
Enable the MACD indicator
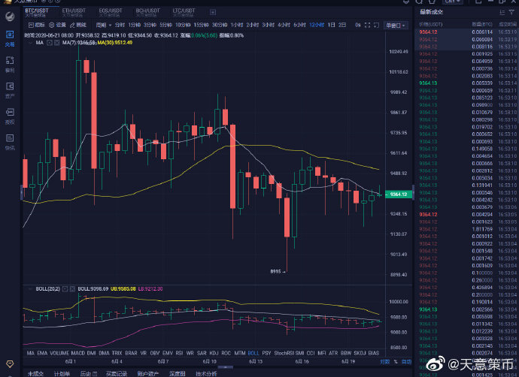pyautogui.click(x=78, y=352)
